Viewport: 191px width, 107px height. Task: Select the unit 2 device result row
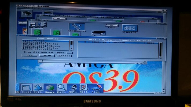[x=117, y=42]
